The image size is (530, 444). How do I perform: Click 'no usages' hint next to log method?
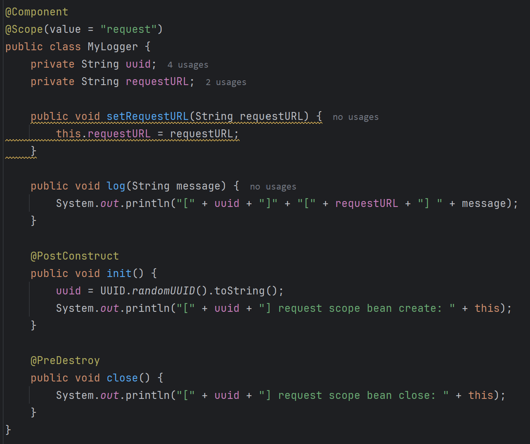pos(273,186)
